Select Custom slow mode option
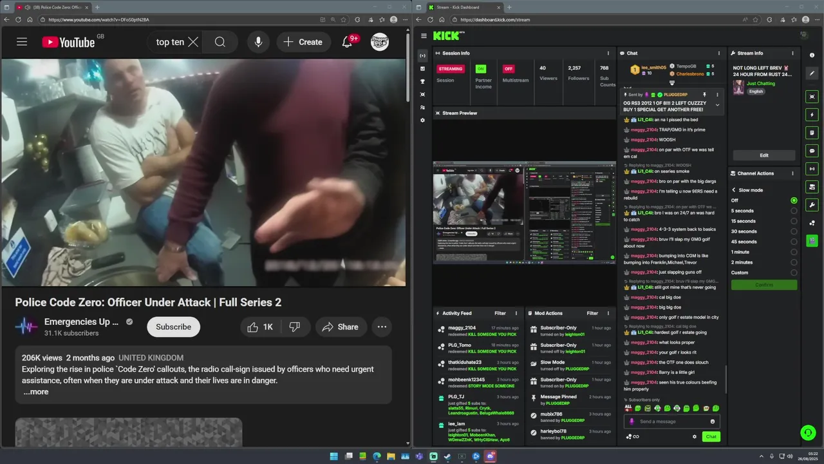 click(794, 273)
